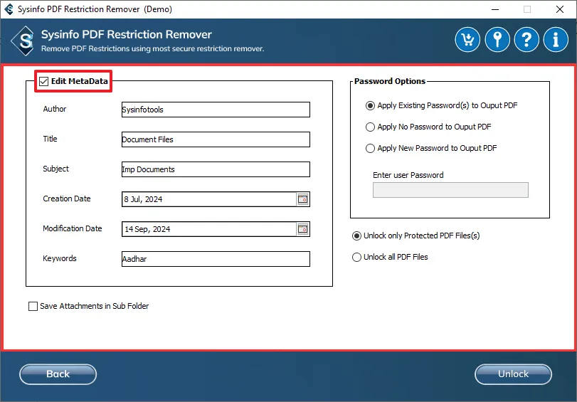Click the Enter user Password field
577x402 pixels.
click(450, 190)
